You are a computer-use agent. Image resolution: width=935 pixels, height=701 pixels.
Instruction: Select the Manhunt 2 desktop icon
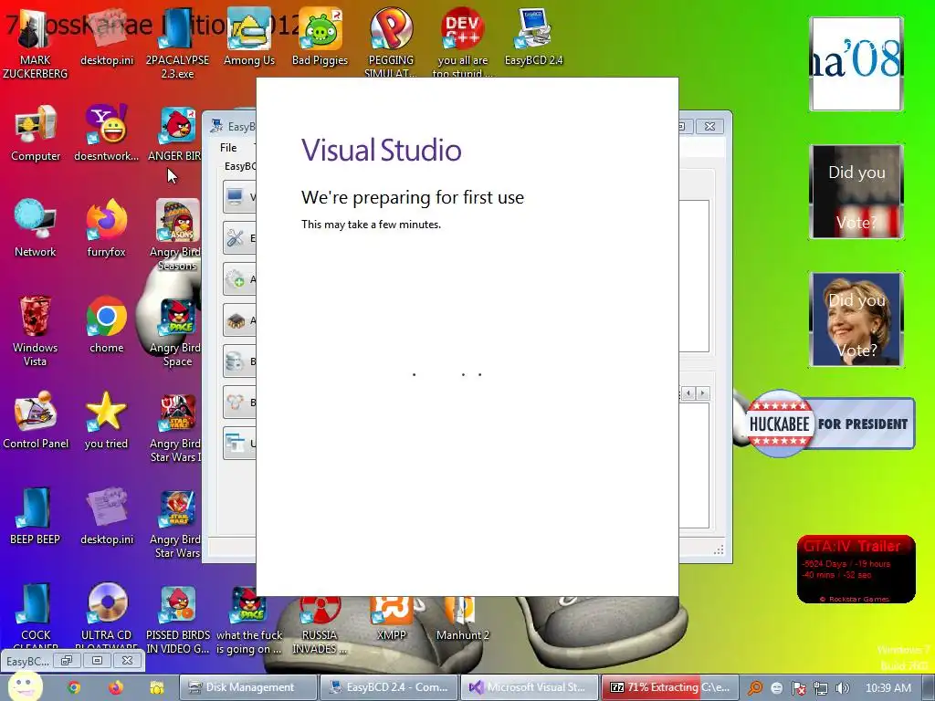point(462,620)
